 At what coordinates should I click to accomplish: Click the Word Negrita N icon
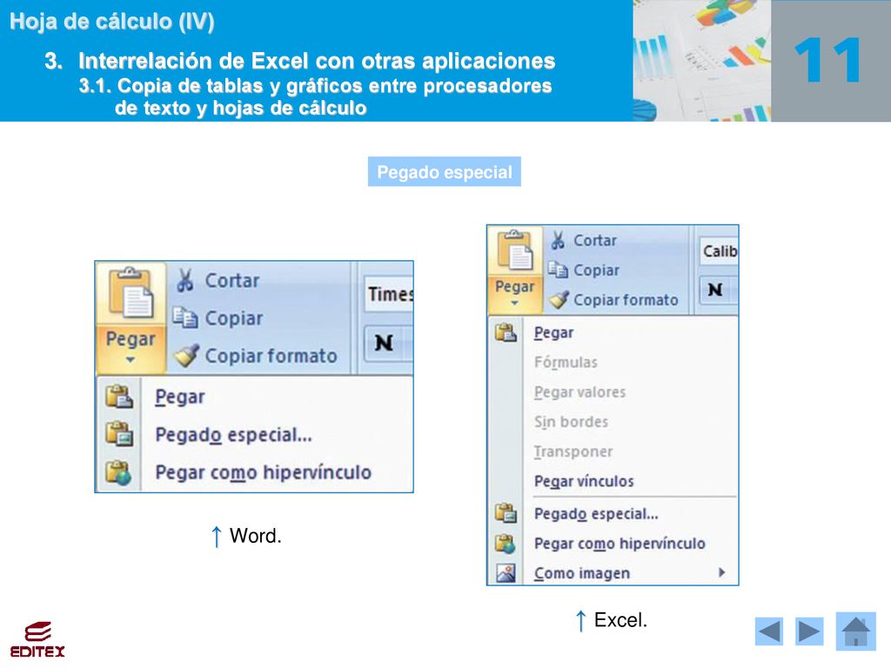point(384,343)
